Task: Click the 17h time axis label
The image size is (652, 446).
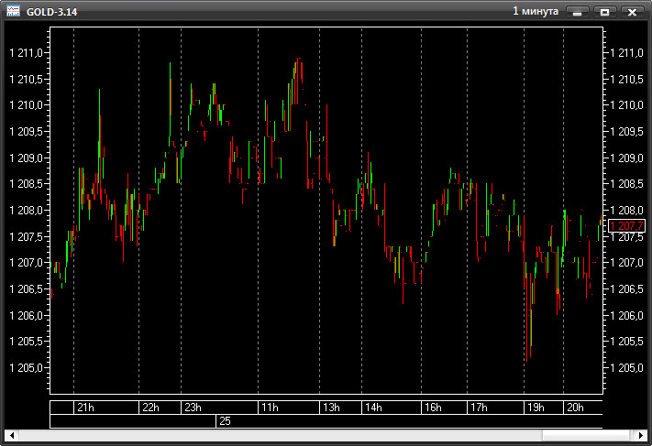Action: (x=479, y=408)
